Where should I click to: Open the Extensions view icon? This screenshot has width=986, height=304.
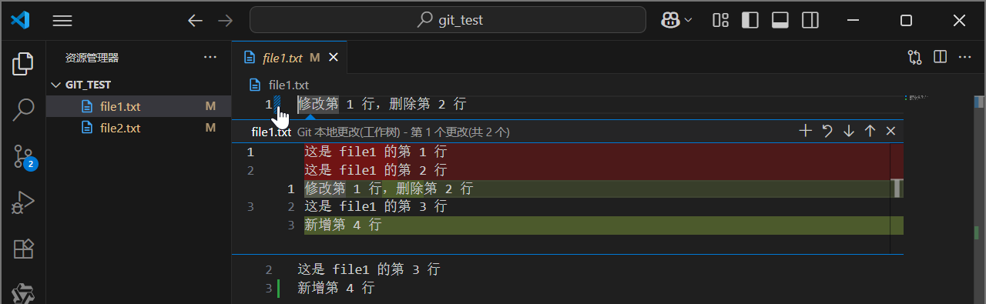coord(23,249)
